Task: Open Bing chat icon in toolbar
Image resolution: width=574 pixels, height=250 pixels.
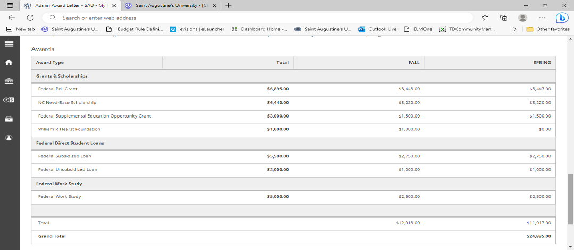Action: 562,18
